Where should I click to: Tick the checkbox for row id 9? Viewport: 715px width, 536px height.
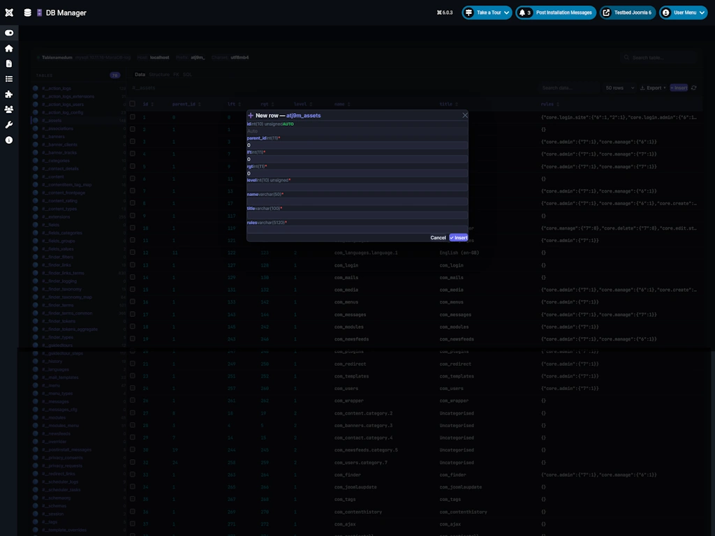pyautogui.click(x=133, y=216)
